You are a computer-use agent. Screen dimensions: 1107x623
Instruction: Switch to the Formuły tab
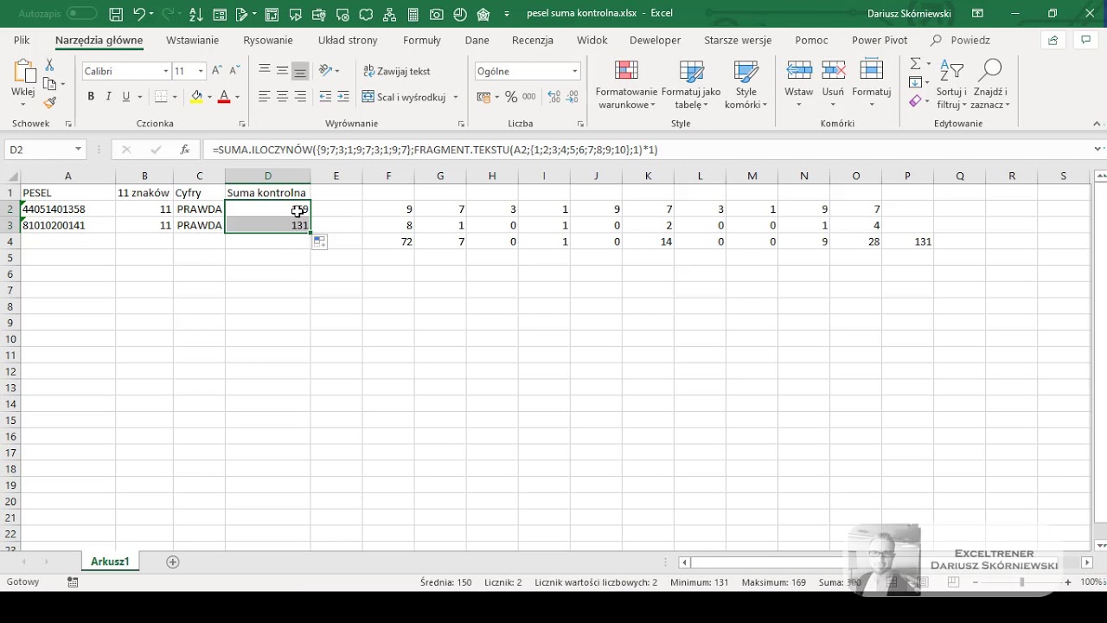point(422,40)
